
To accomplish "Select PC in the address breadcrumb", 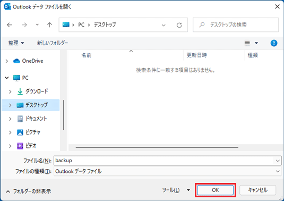I will click(81, 24).
